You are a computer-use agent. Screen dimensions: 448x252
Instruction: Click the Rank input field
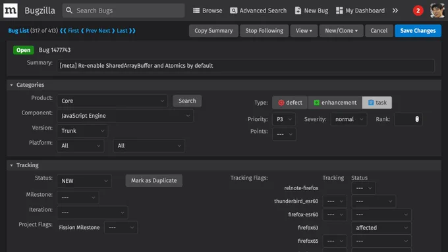408,119
